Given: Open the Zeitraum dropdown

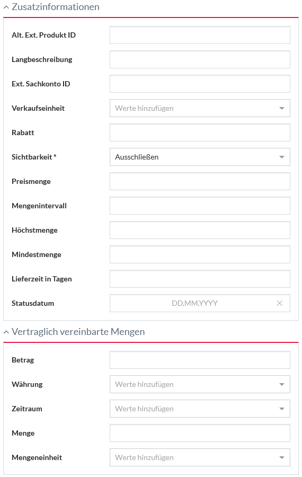Looking at the screenshot, I should point(200,409).
